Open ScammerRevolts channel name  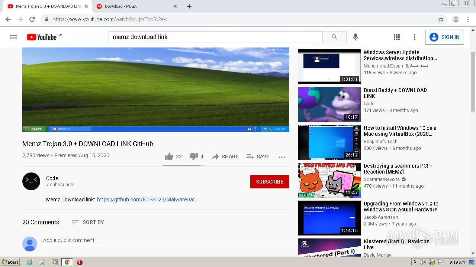(382, 179)
